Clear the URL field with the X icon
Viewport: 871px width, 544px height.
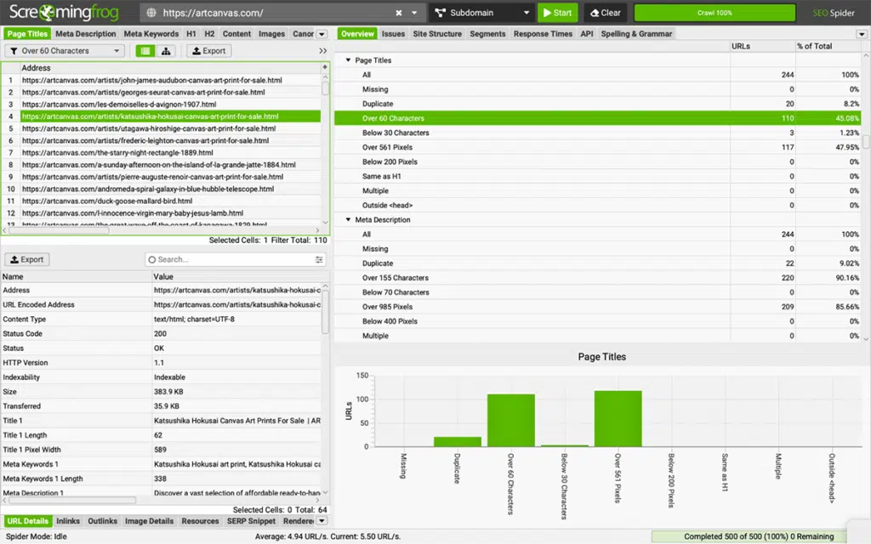[399, 14]
